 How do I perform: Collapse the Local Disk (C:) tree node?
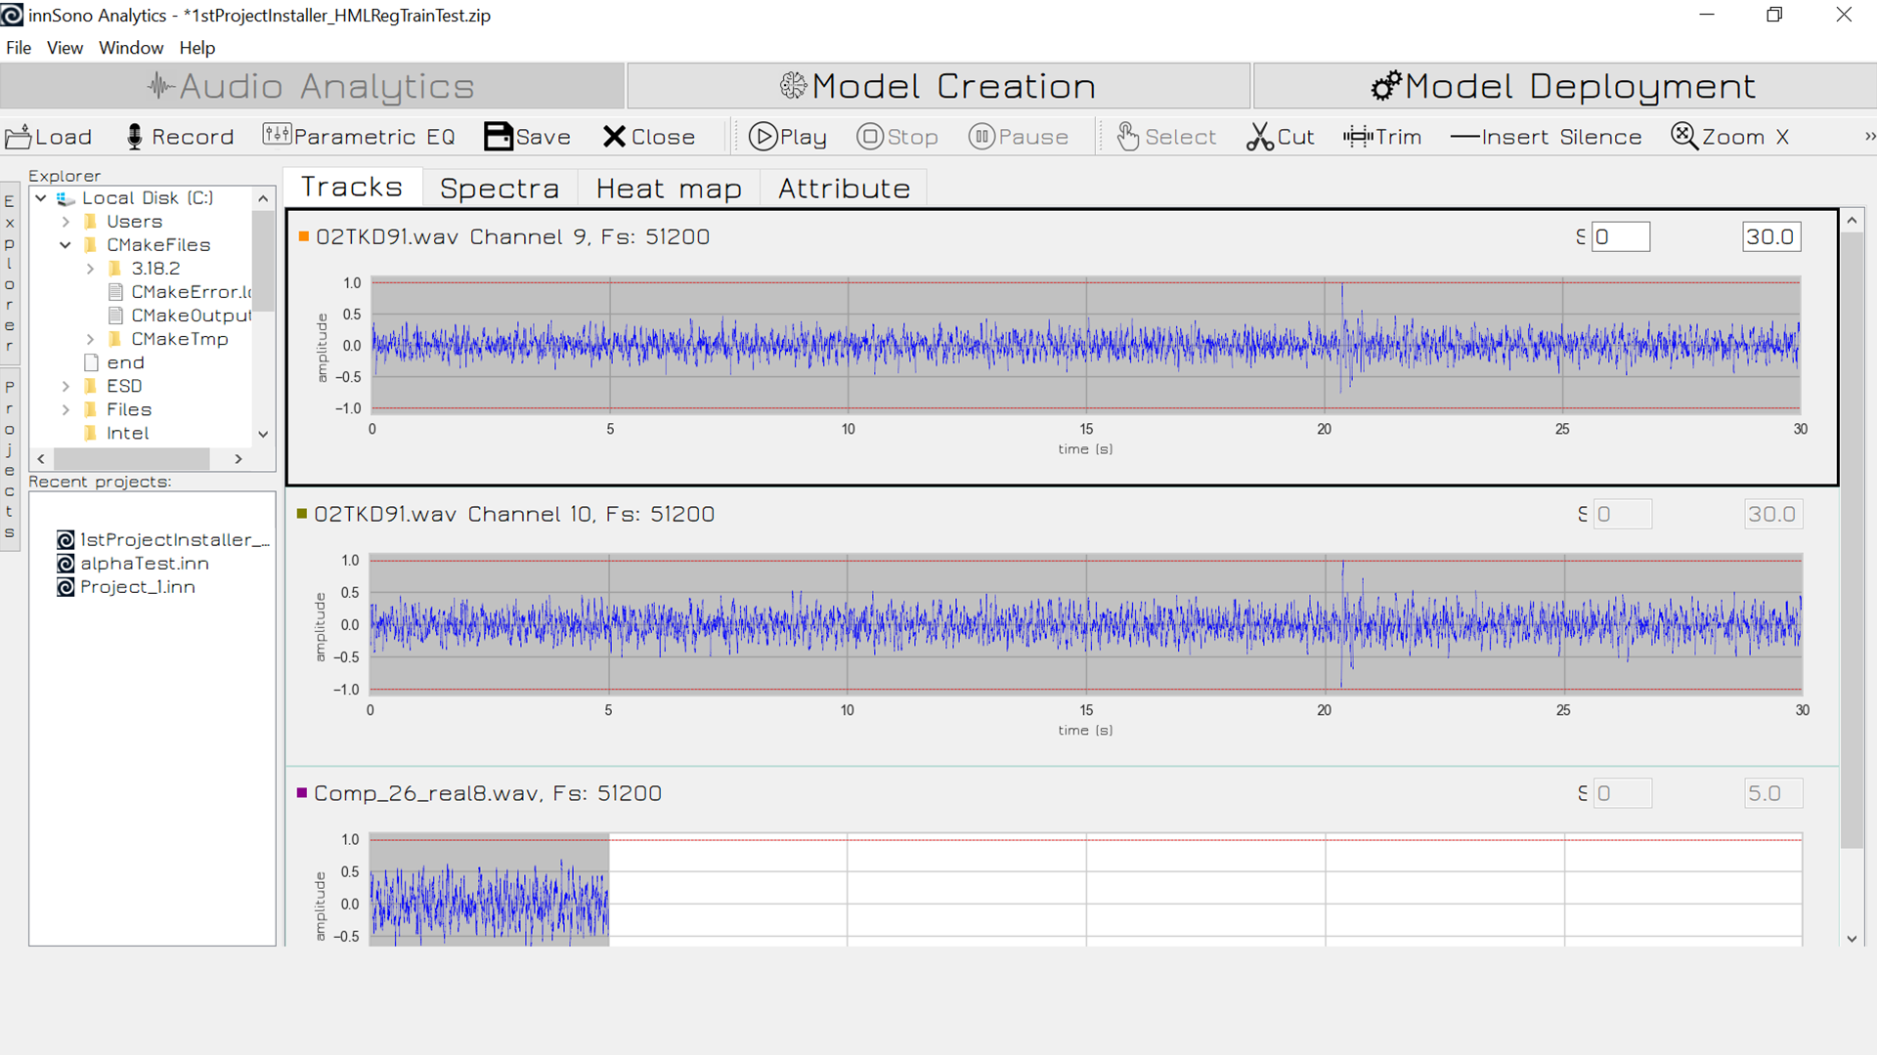coord(41,198)
